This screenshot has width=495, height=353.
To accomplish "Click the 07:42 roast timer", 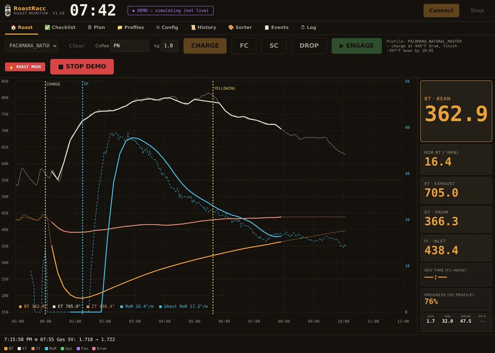I will tap(93, 11).
